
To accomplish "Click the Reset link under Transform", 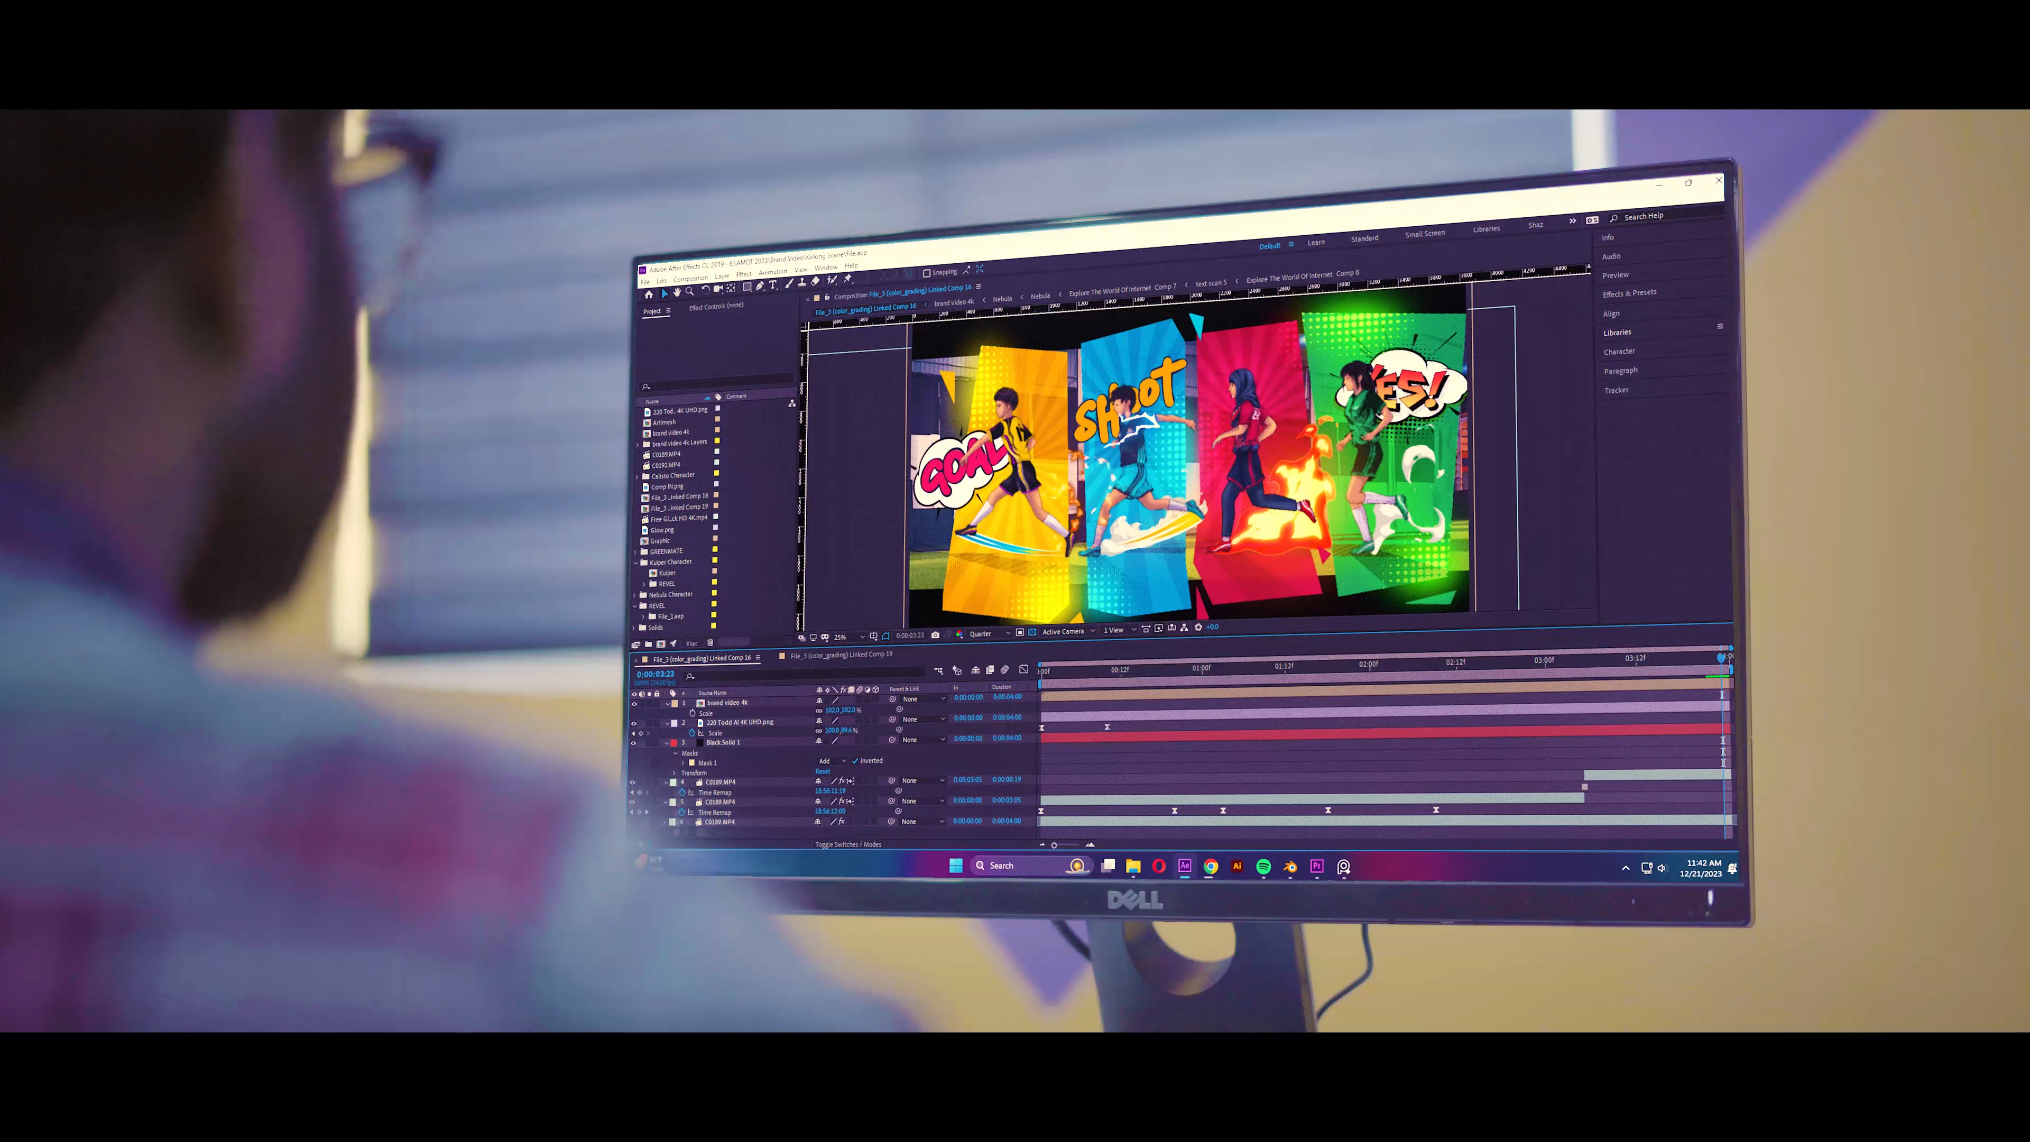I will [823, 771].
